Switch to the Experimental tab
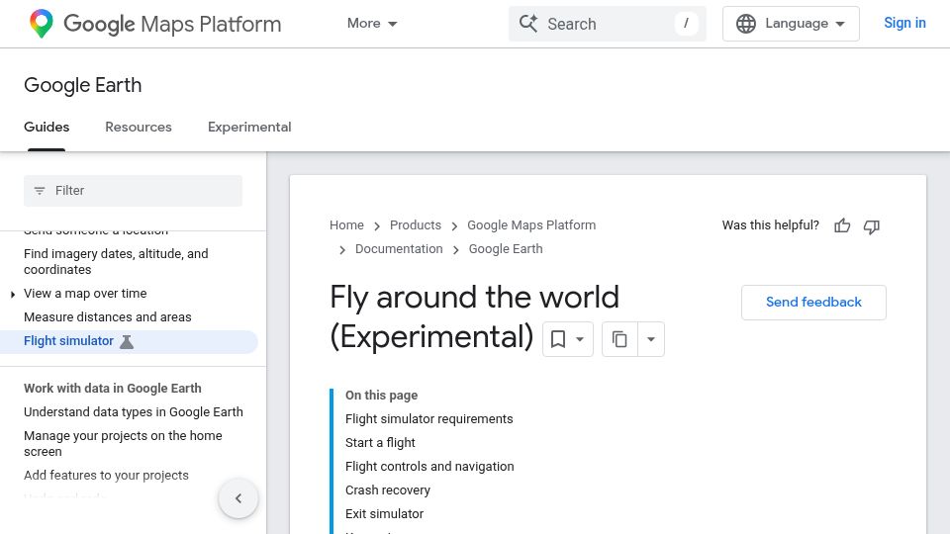Viewport: 950px width, 534px height. point(249,128)
